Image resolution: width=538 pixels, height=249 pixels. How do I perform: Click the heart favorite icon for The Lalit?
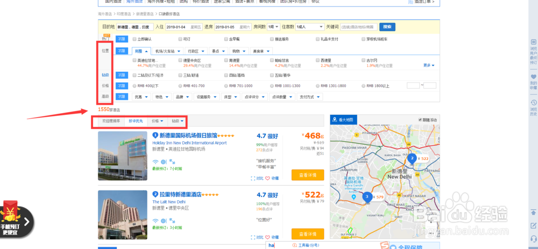click(267, 237)
